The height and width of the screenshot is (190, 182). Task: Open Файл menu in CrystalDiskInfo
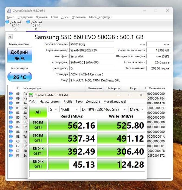pyautogui.click(x=11, y=17)
